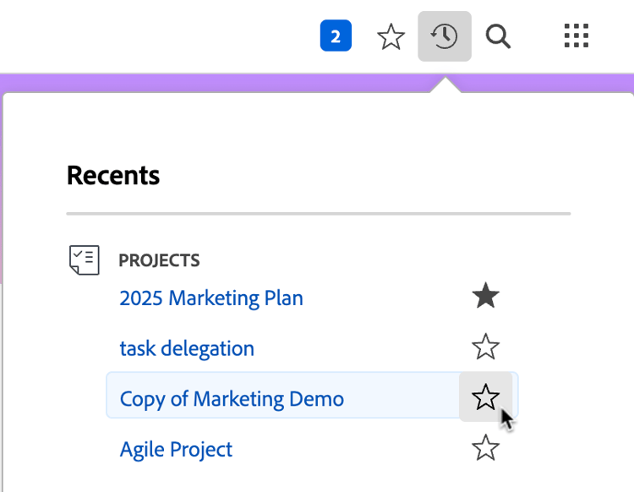Open the Favorites star in top bar
Screen dimensions: 634x492
[x=391, y=36]
